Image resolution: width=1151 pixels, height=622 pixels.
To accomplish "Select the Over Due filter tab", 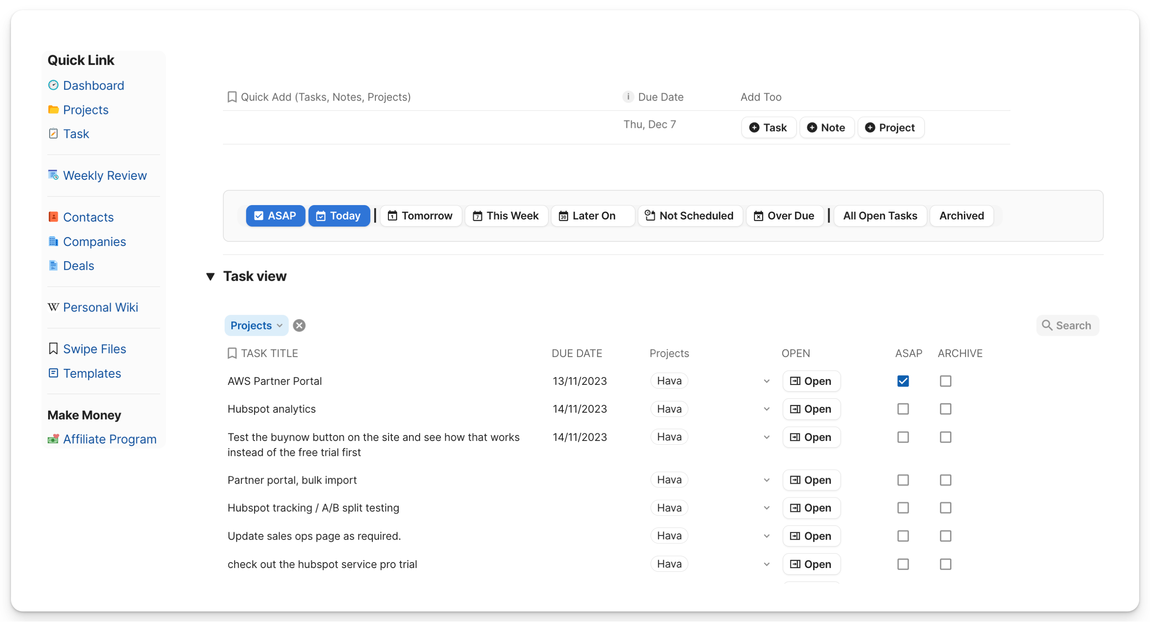I will [x=784, y=216].
